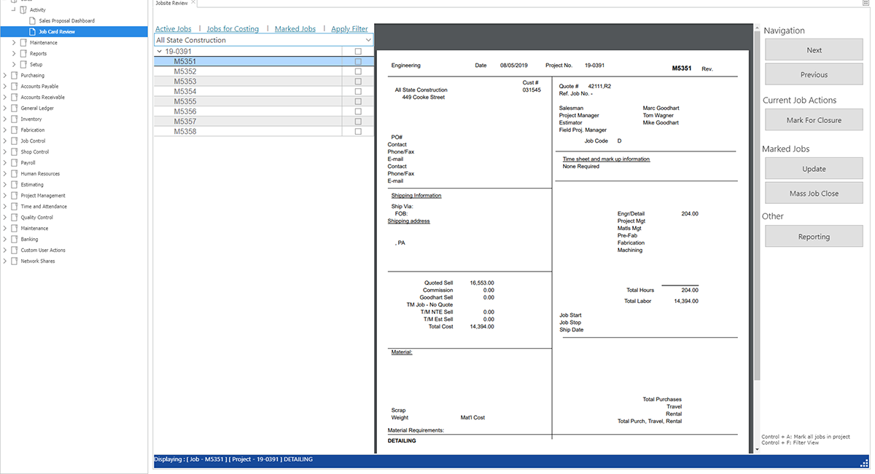
Task: Click the Activity folder icon
Action: 23,10
